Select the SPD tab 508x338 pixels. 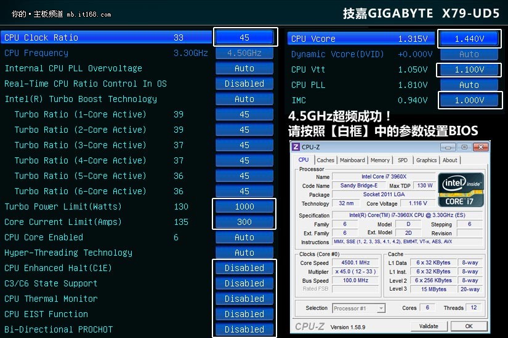click(x=402, y=160)
